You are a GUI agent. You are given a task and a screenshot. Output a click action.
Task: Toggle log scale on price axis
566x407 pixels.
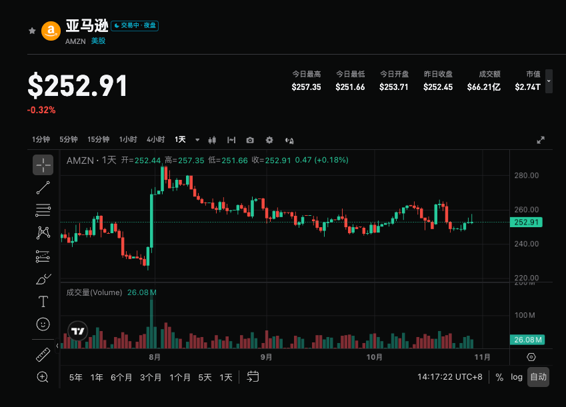(517, 377)
